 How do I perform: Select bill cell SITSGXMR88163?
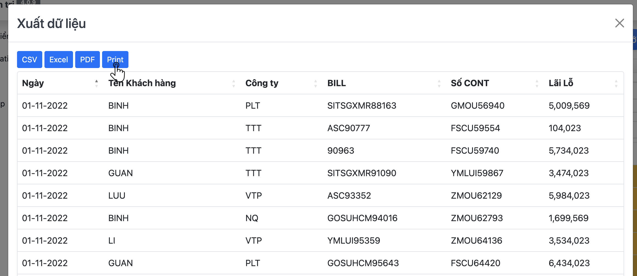(361, 106)
